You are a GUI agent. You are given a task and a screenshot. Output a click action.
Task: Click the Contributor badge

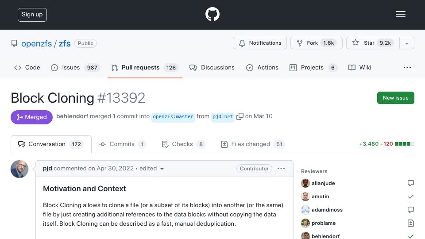[x=254, y=169]
